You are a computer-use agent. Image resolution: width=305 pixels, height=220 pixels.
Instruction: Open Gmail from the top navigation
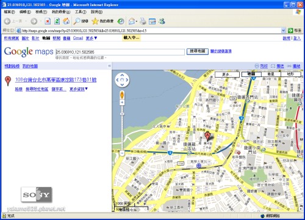coord(78,38)
